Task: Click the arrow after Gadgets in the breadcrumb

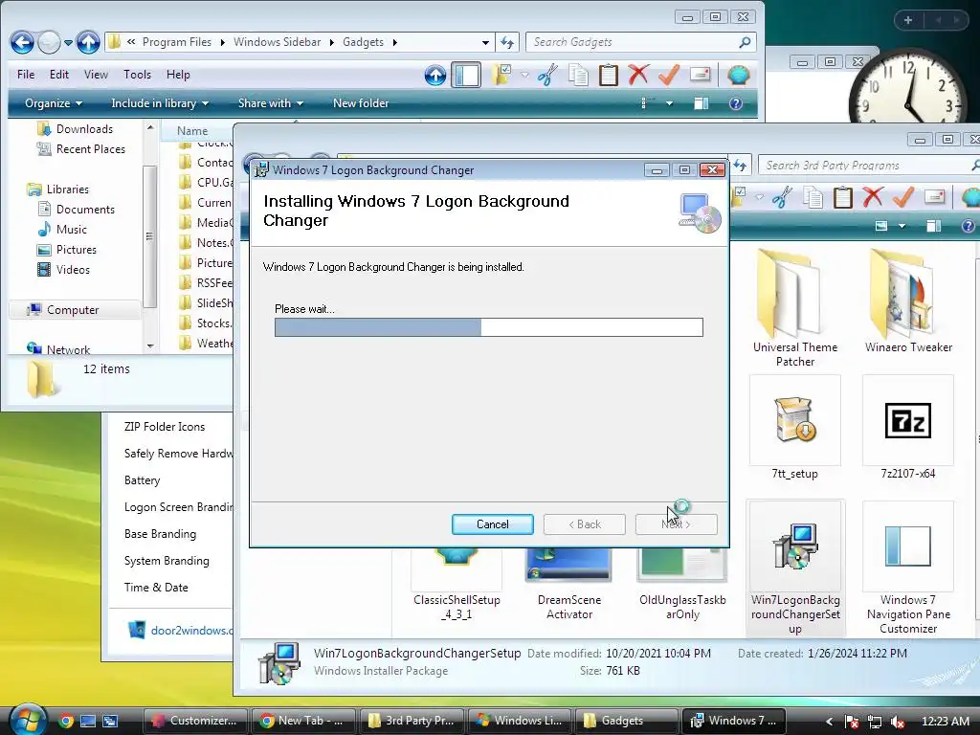Action: 394,42
